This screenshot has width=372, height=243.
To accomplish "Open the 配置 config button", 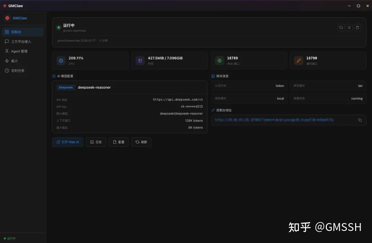I will point(118,142).
